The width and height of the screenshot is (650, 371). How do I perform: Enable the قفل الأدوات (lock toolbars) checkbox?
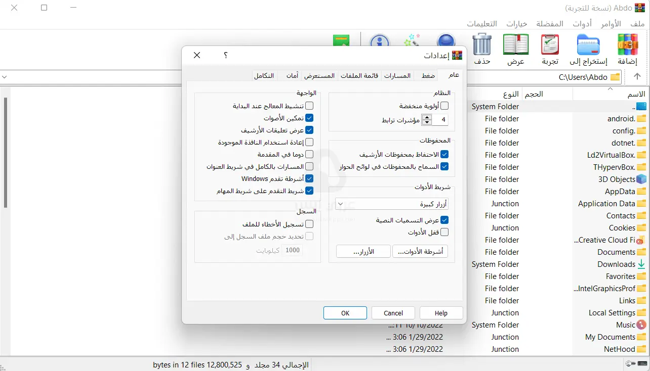point(444,231)
